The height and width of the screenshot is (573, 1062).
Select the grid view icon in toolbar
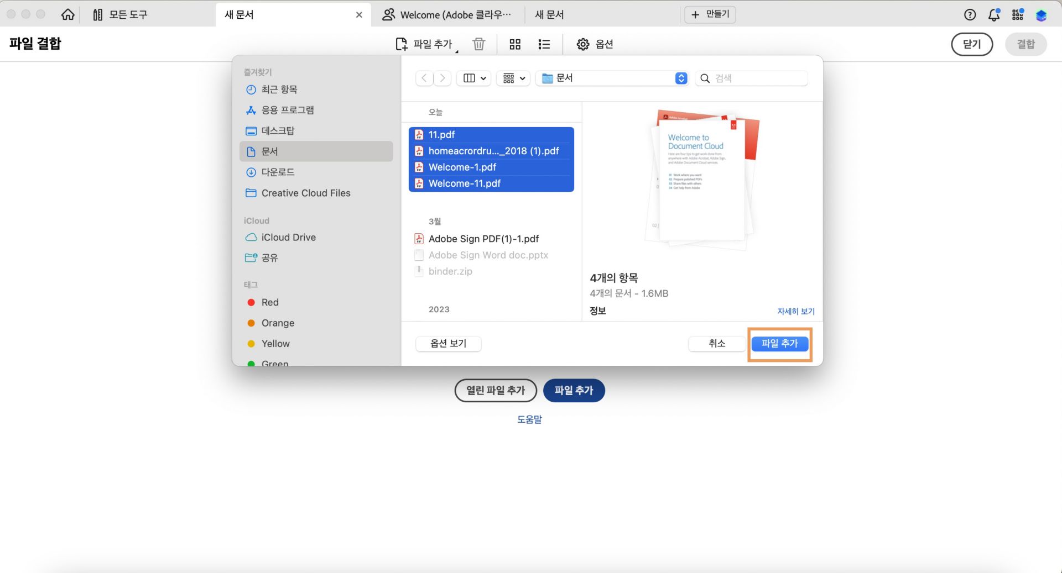(x=515, y=44)
